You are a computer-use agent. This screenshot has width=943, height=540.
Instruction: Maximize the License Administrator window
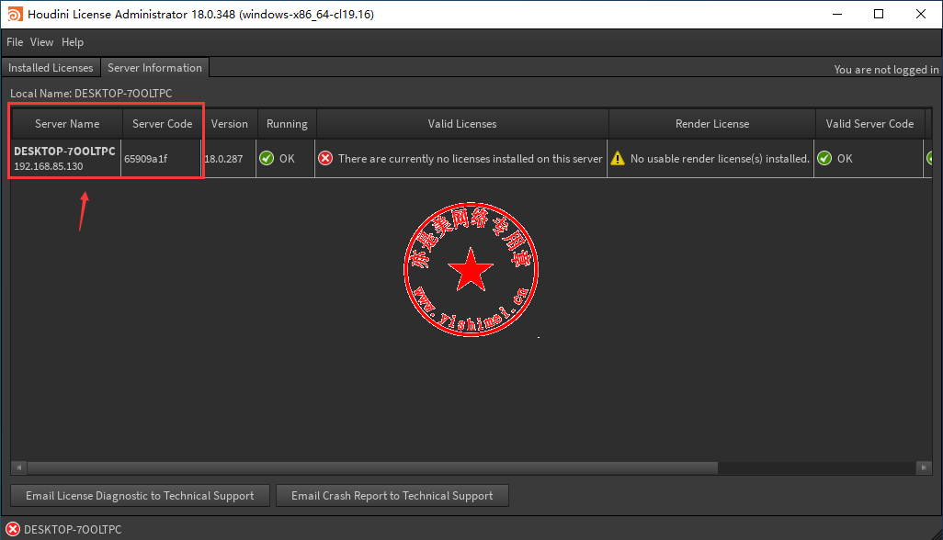click(879, 15)
